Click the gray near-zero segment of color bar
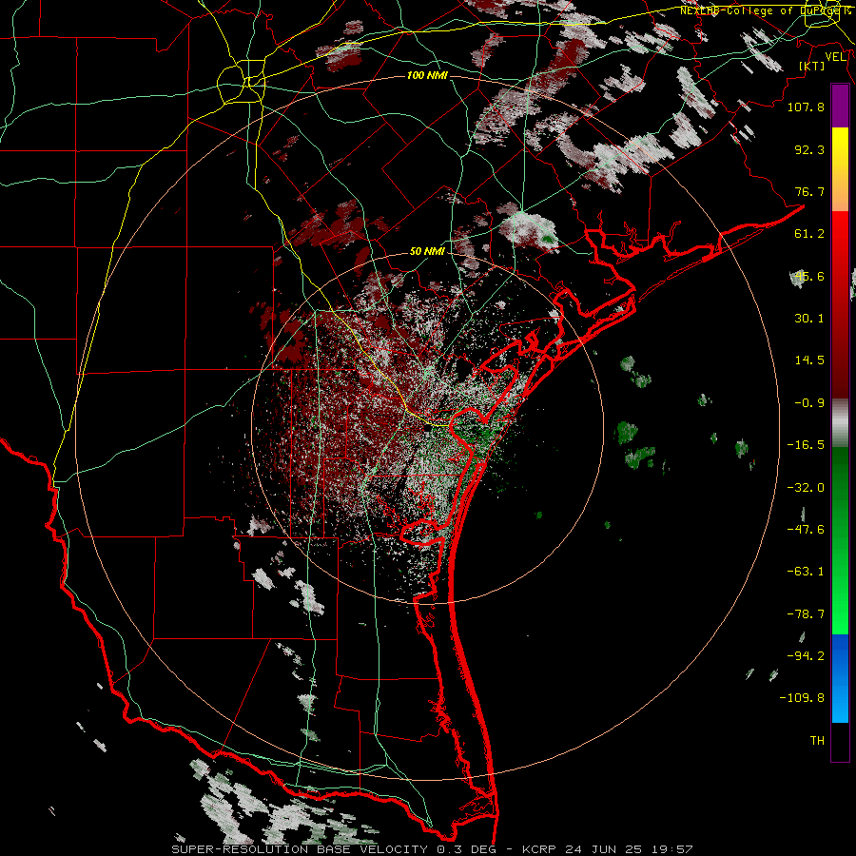The image size is (856, 856). click(x=840, y=423)
